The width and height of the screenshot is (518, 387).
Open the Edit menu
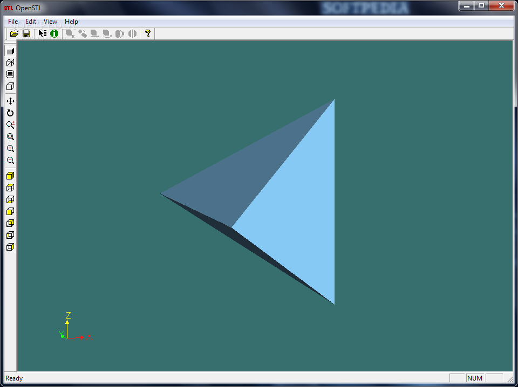(31, 22)
